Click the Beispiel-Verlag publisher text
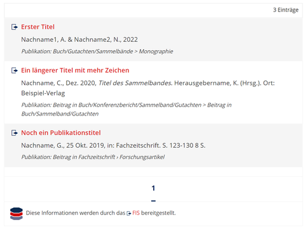305x229 pixels. coord(43,93)
